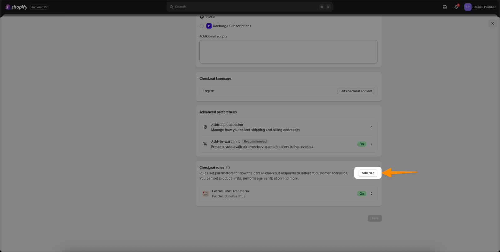Click the Add rule button

[x=368, y=173]
